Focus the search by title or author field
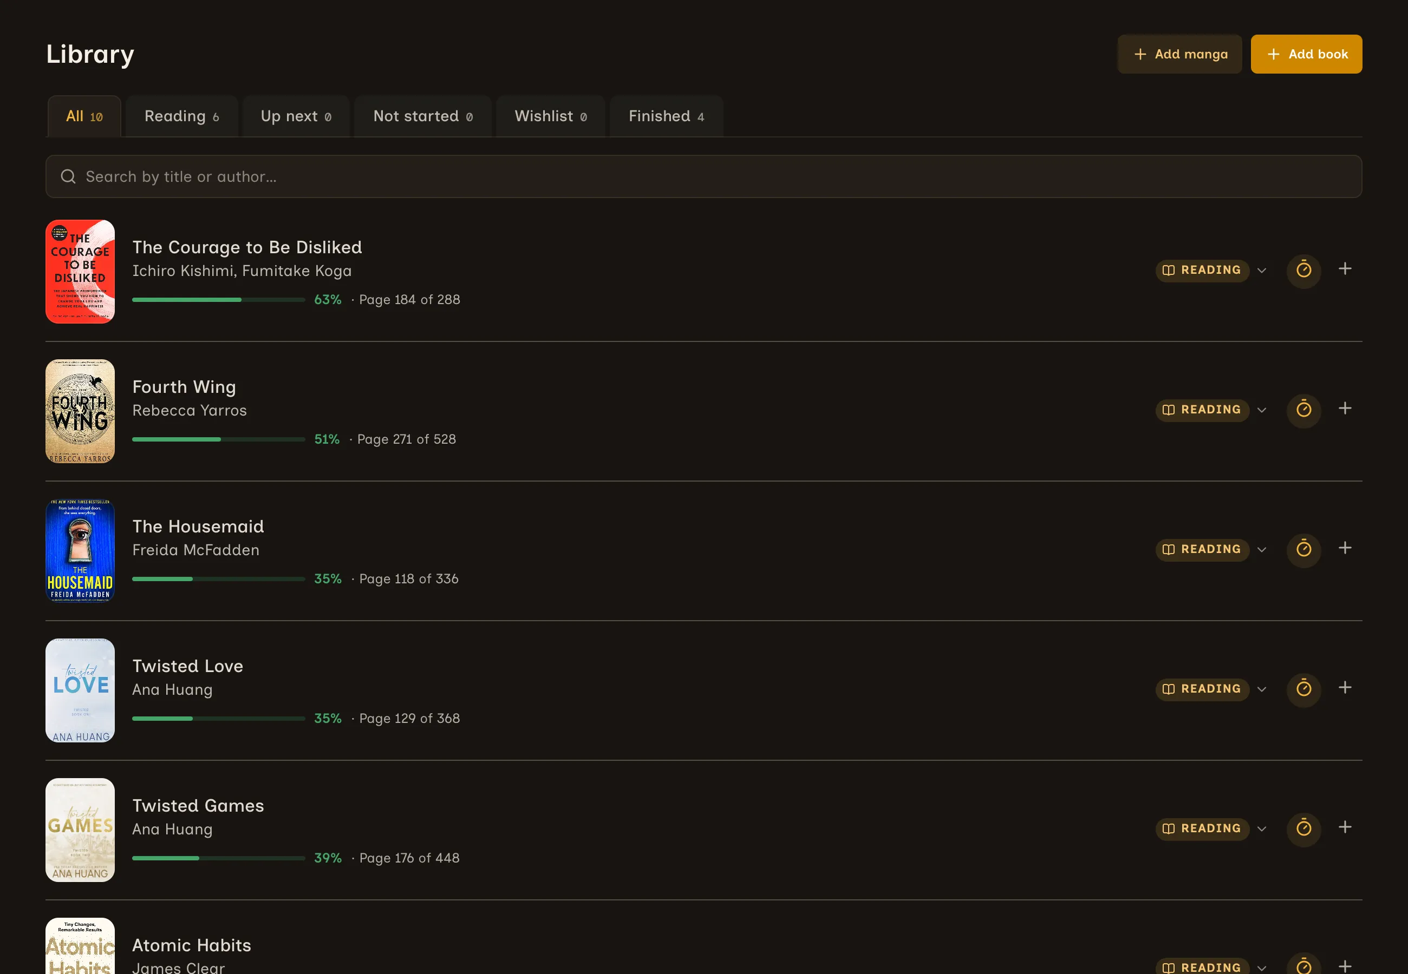Viewport: 1408px width, 974px height. [x=703, y=176]
